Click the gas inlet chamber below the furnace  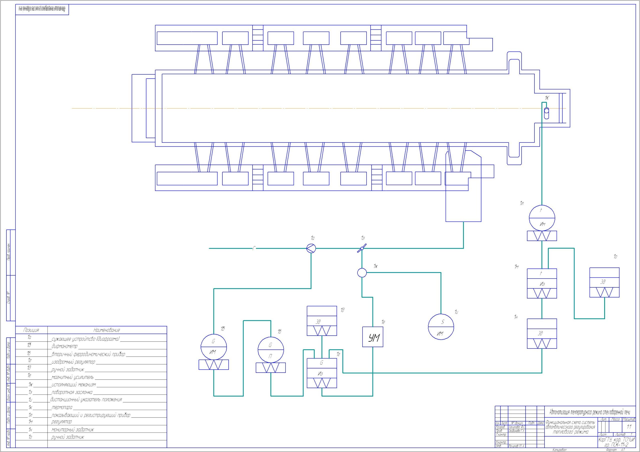click(463, 186)
